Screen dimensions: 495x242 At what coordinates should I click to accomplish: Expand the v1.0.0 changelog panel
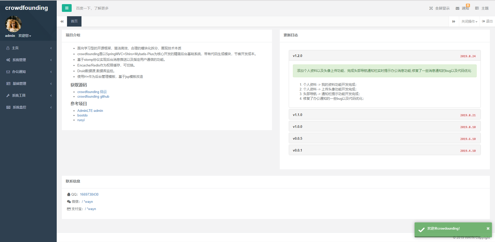pyautogui.click(x=385, y=126)
